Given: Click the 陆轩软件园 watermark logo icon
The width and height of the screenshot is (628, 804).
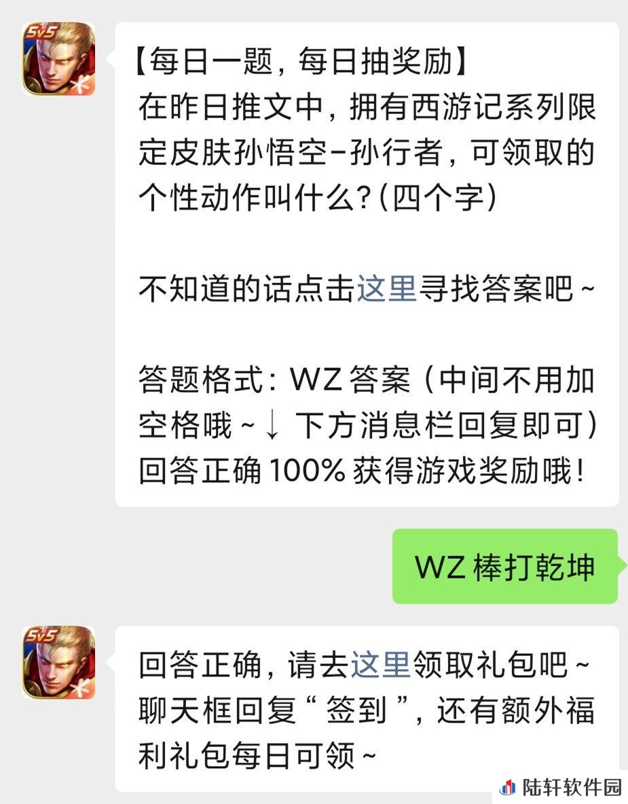Looking at the screenshot, I should coord(507,787).
